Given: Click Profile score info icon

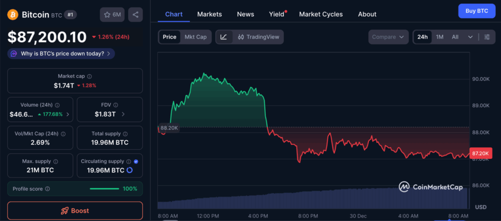Looking at the screenshot, I should click(47, 189).
